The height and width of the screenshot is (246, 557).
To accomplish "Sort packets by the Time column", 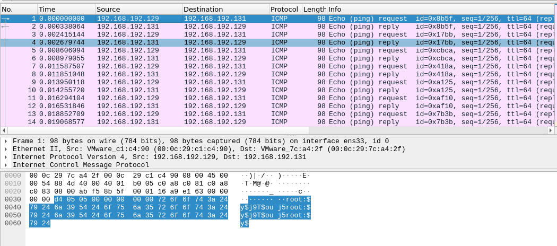I will tap(66, 10).
